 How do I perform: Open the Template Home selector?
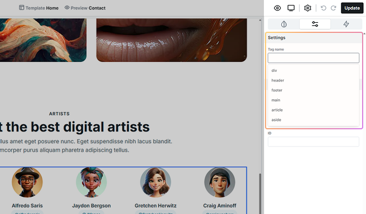point(38,8)
